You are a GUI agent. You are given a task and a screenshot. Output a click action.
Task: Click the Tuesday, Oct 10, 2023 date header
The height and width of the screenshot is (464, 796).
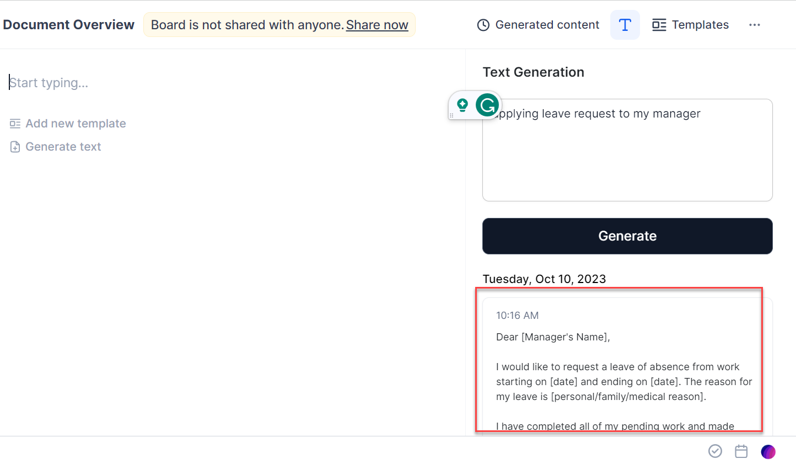click(x=544, y=279)
